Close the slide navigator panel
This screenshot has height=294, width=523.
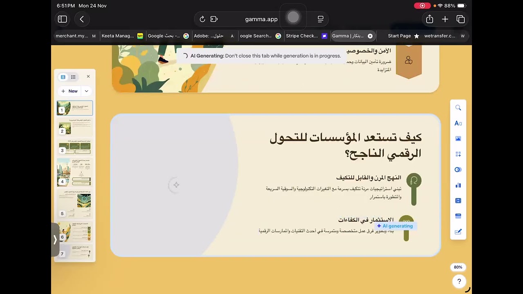pyautogui.click(x=88, y=76)
